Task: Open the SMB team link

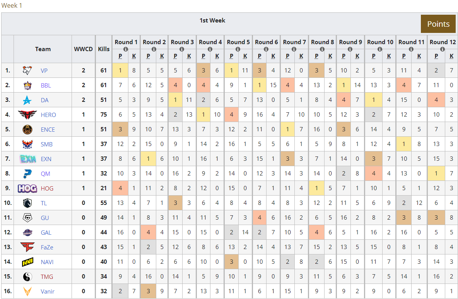Action: click(x=46, y=144)
